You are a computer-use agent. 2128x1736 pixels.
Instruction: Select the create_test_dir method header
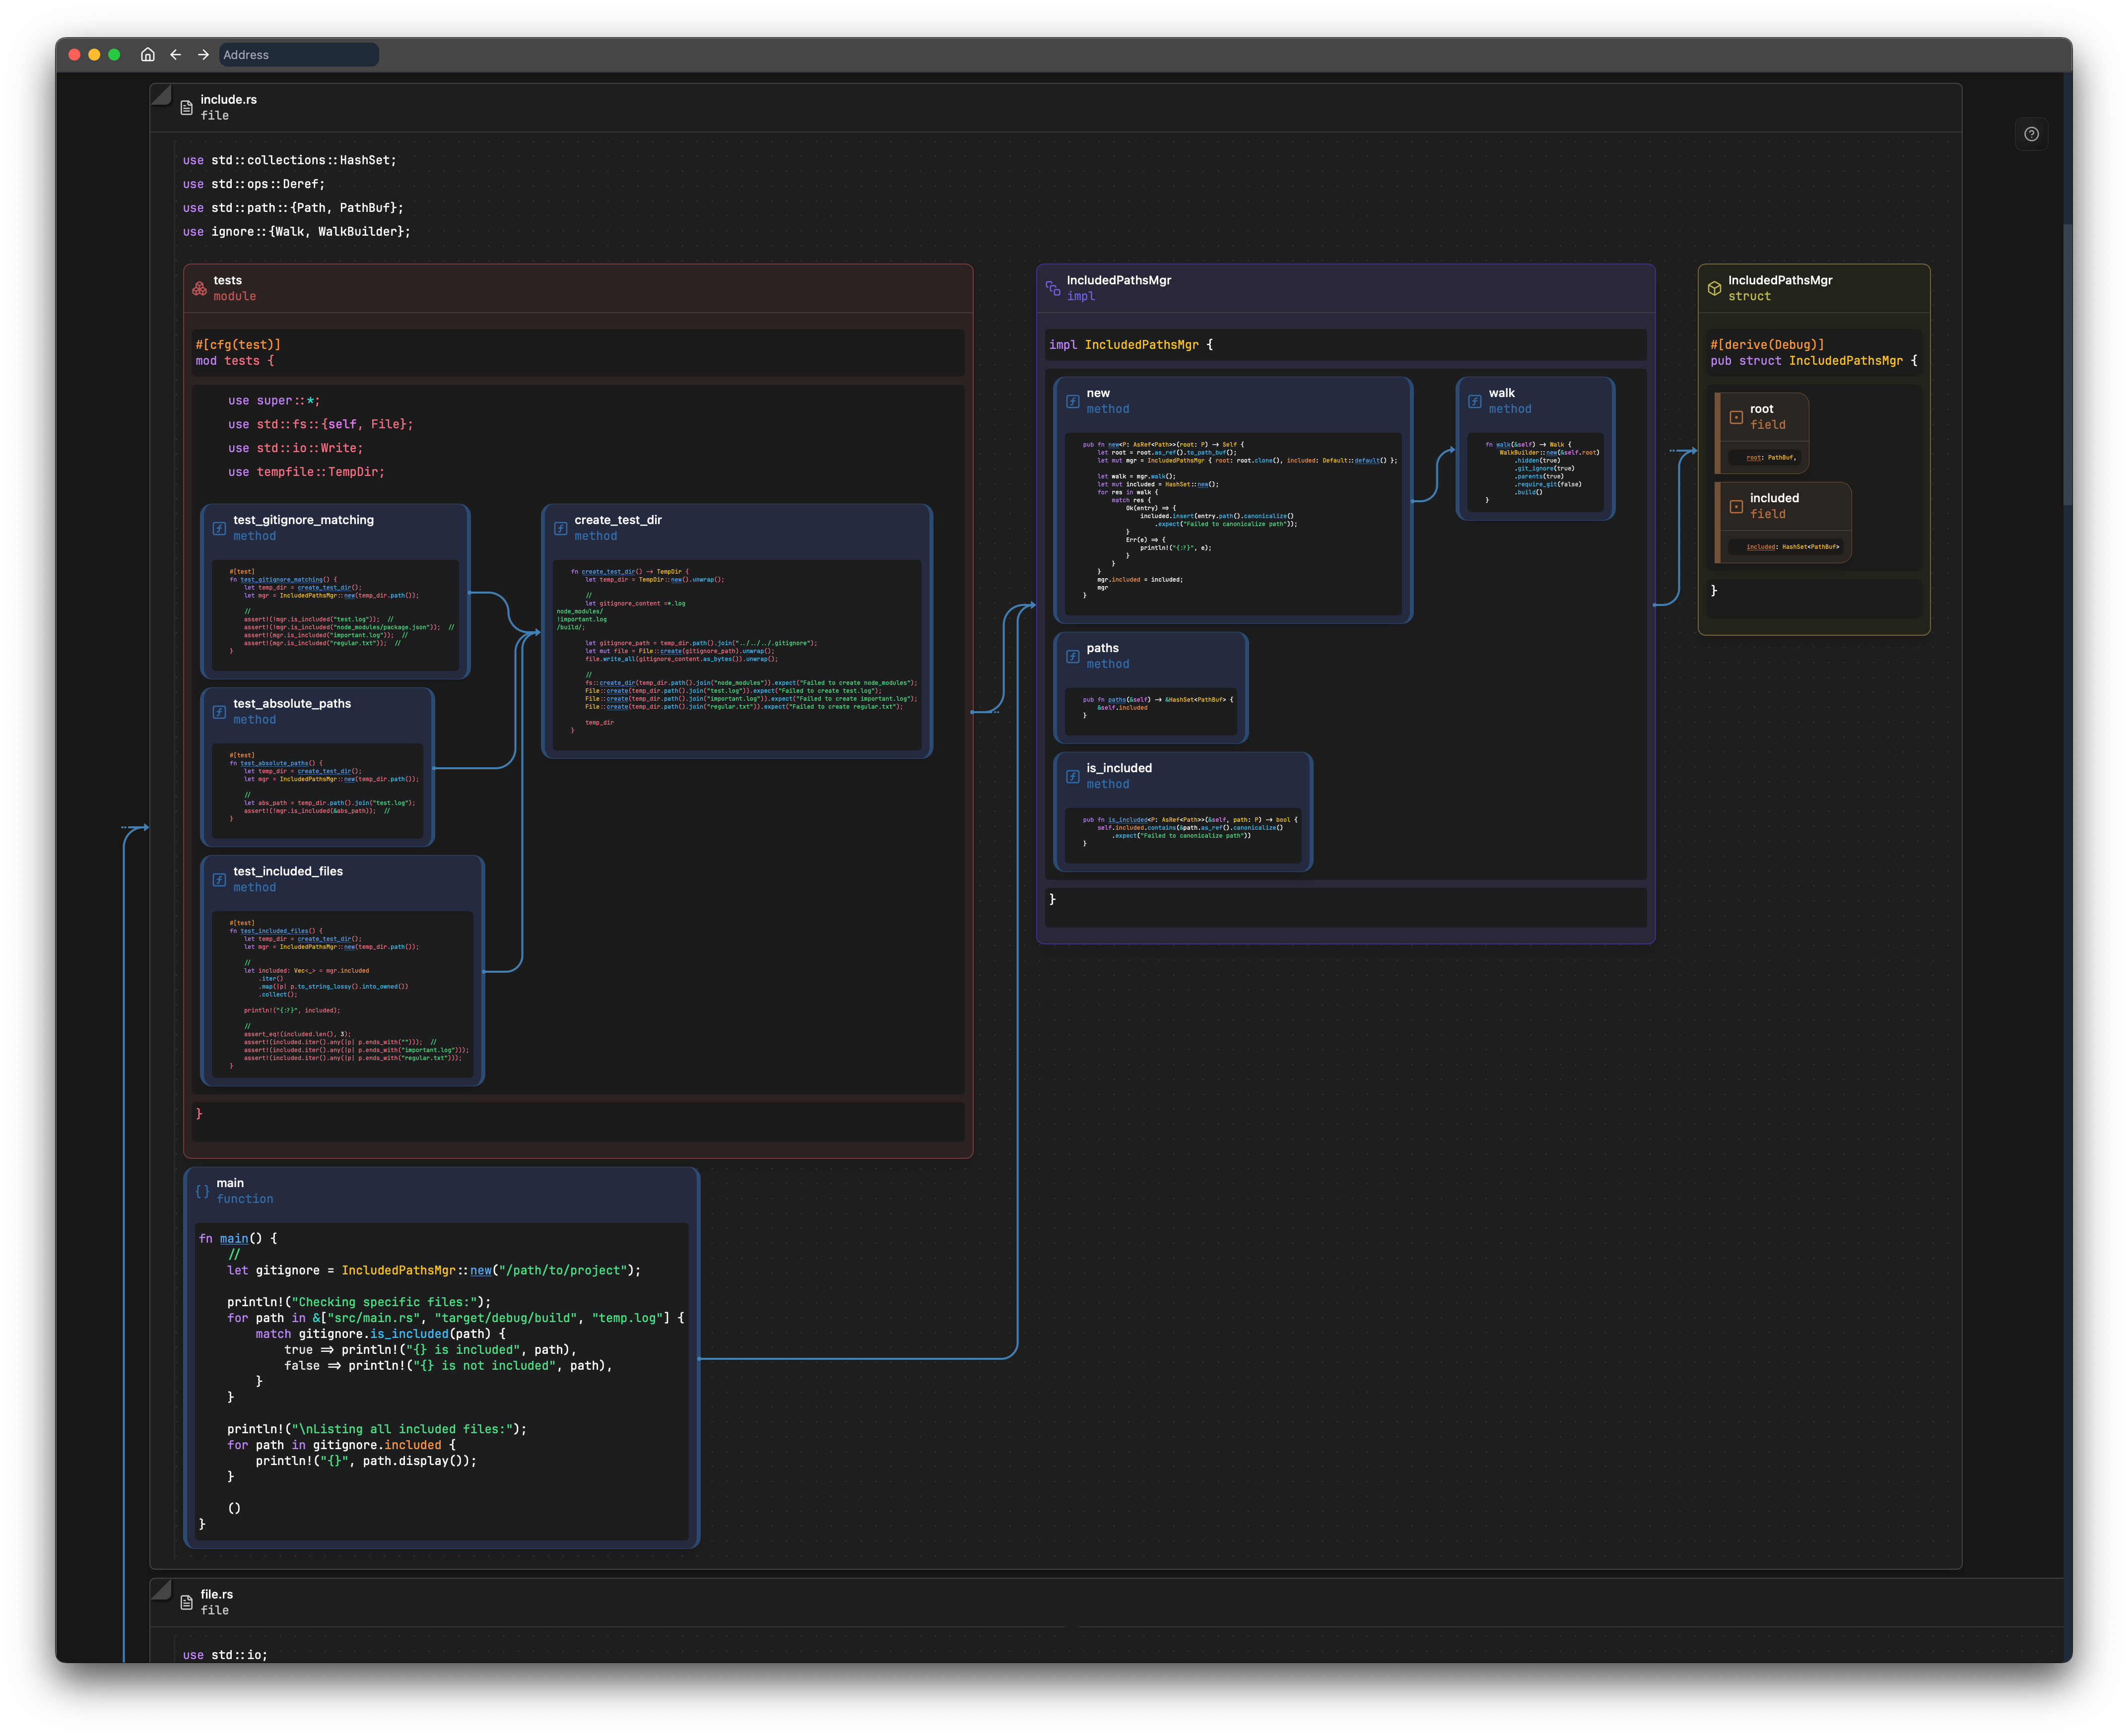(x=618, y=520)
